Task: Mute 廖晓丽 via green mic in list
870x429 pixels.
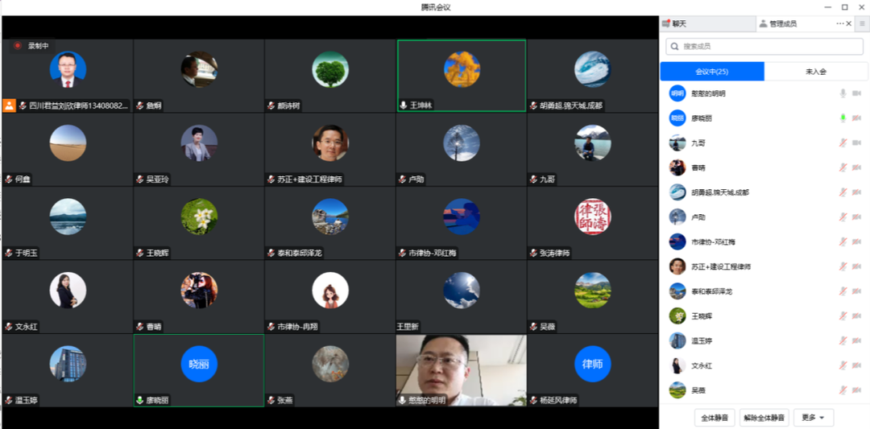Action: pos(843,118)
